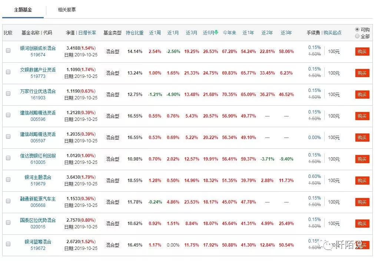This screenshot has height=261, width=375.
Task: Select the 可购 radio button
Action: coord(357,29)
